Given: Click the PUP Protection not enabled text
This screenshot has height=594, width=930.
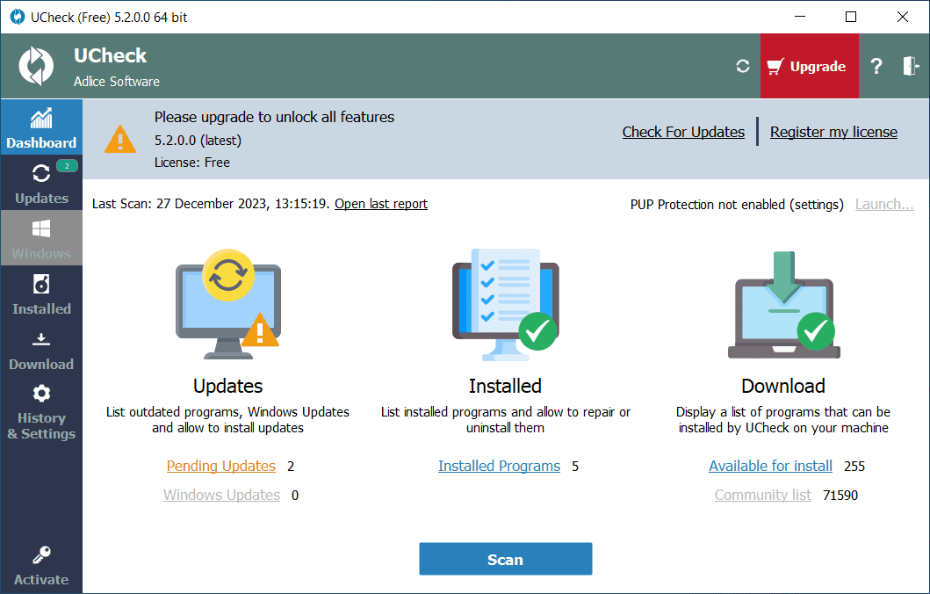Looking at the screenshot, I should click(x=737, y=204).
